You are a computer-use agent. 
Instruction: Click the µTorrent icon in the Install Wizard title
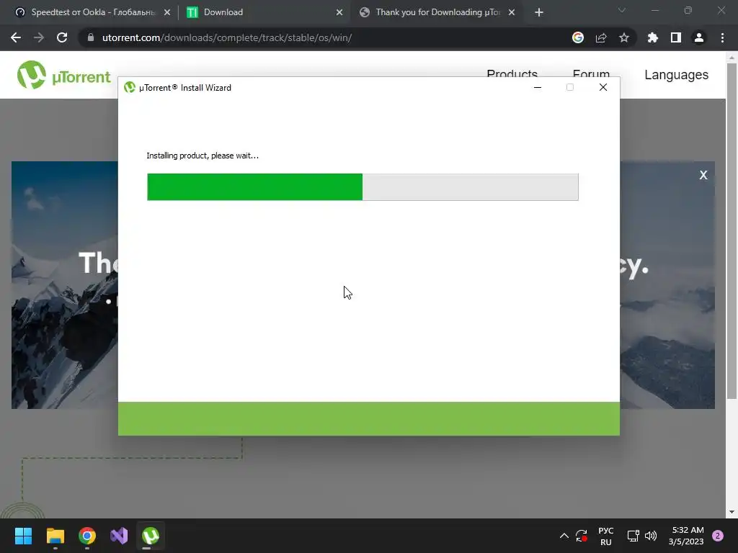130,87
